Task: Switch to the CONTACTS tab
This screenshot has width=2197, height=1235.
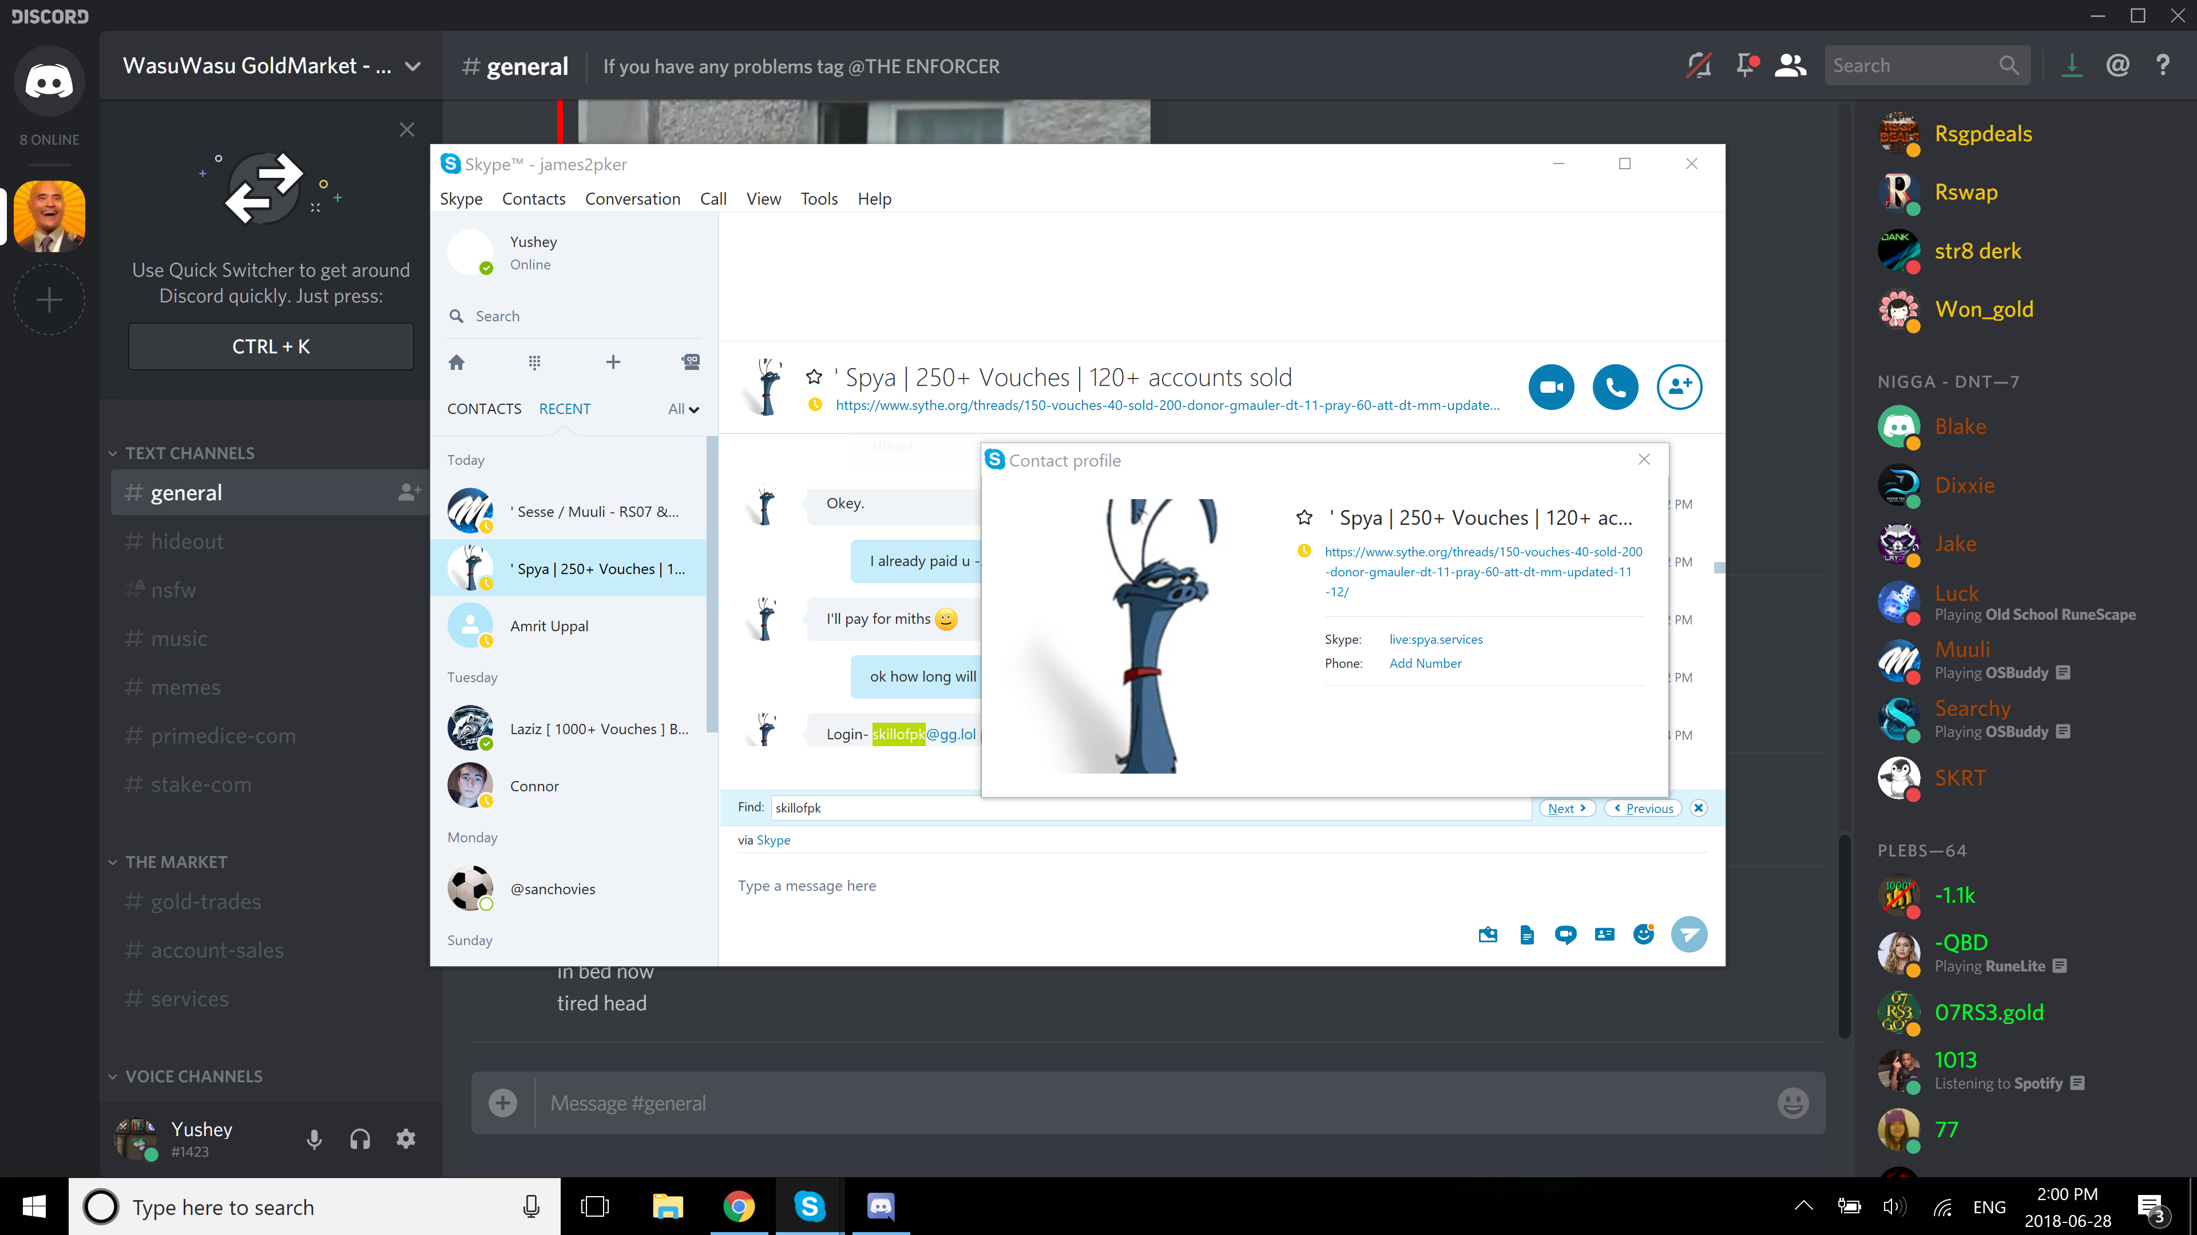Action: tap(483, 409)
